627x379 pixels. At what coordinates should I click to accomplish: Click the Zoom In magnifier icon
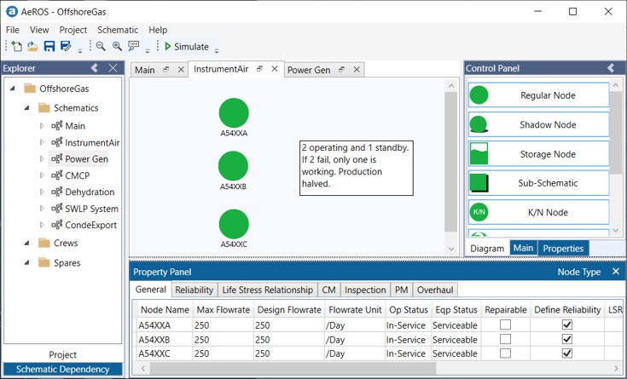[x=117, y=47]
